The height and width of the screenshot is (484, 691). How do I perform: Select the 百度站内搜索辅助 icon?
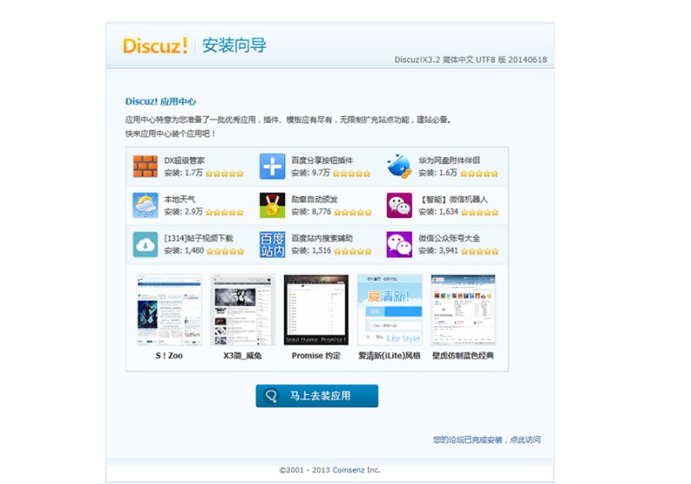(272, 245)
